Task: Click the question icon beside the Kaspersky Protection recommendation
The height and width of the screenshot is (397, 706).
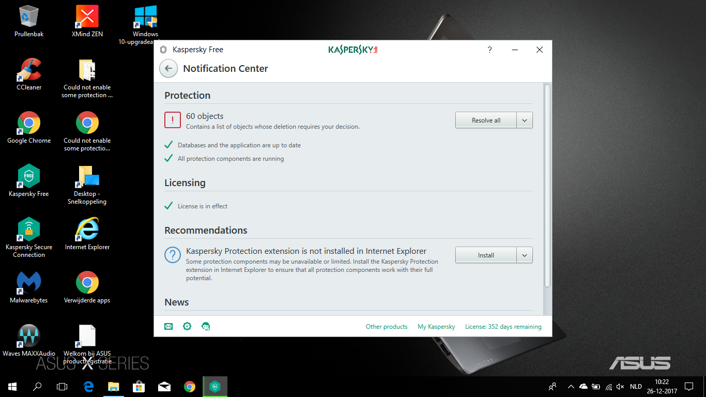Action: tap(173, 255)
